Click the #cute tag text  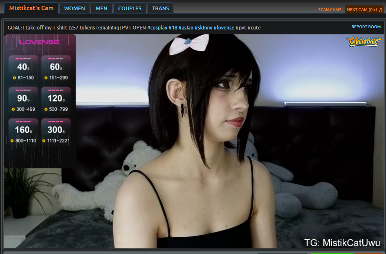[254, 27]
